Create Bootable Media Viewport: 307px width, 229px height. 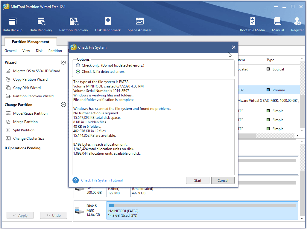(x=252, y=24)
